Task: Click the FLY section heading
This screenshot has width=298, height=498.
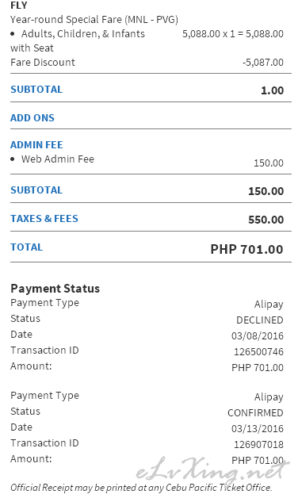Action: tap(19, 5)
